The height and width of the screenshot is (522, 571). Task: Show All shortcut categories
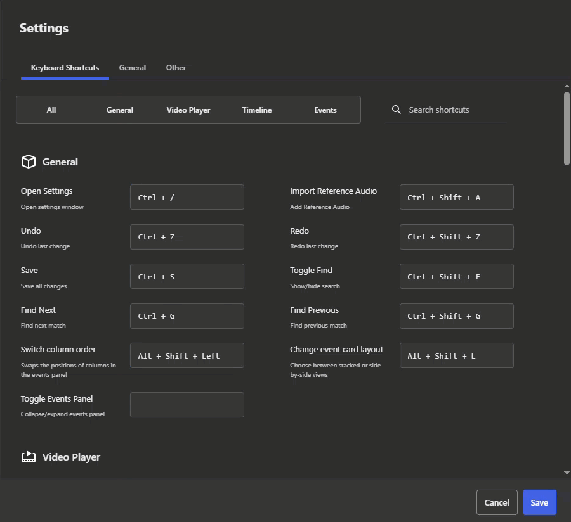[51, 110]
